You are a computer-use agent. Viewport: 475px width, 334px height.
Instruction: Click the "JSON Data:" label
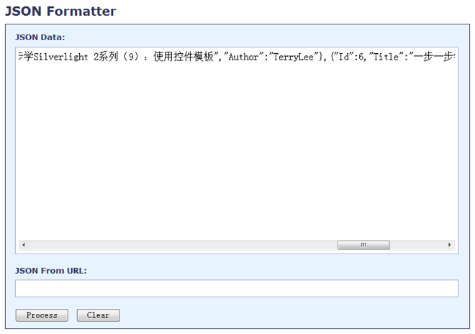pos(40,37)
